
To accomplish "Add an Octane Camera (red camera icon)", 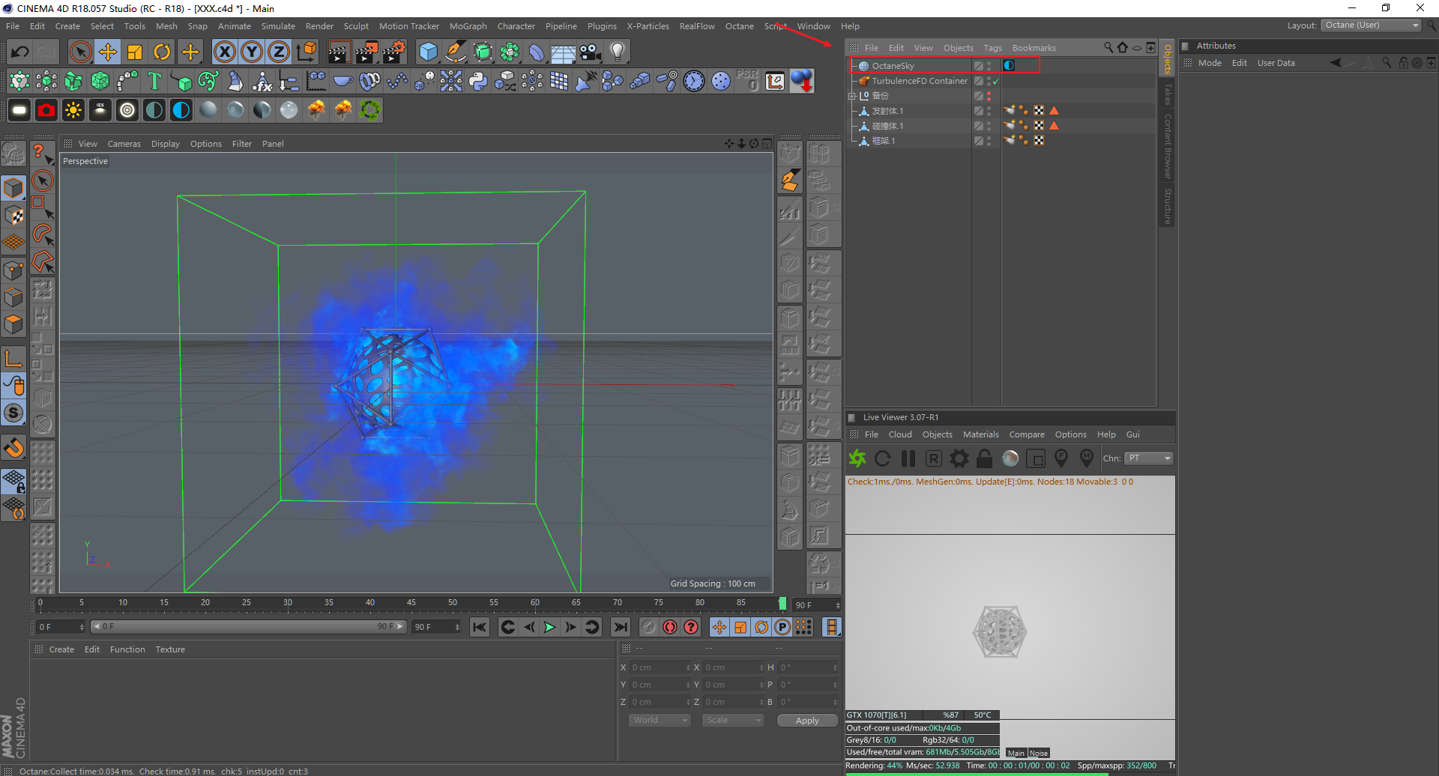I will pyautogui.click(x=46, y=110).
